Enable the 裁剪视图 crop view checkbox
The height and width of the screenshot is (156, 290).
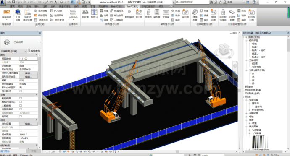[x=21, y=98]
